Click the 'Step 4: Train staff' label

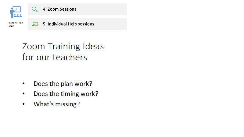coord(16,24)
